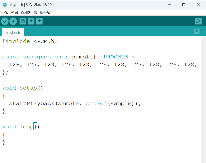The image size is (206, 163).
Task: Open the Serial Monitor icon
Action: coord(198,21)
